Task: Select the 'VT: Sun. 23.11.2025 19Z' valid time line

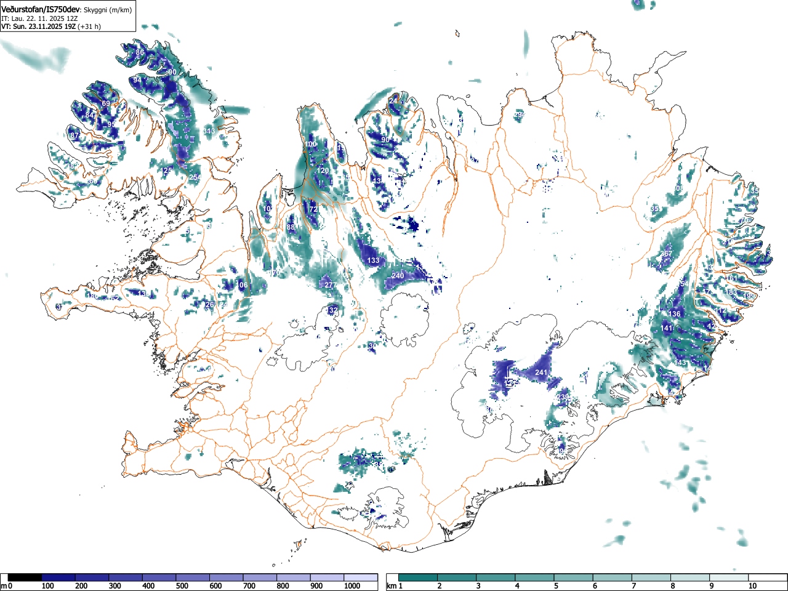Action: 38,26
